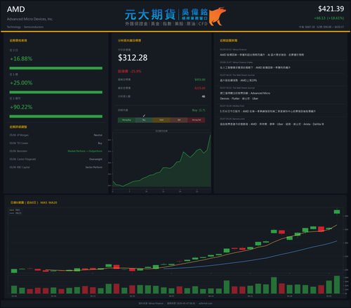Click the $421.39 current price
The image size is (351, 308).
coord(331,9)
